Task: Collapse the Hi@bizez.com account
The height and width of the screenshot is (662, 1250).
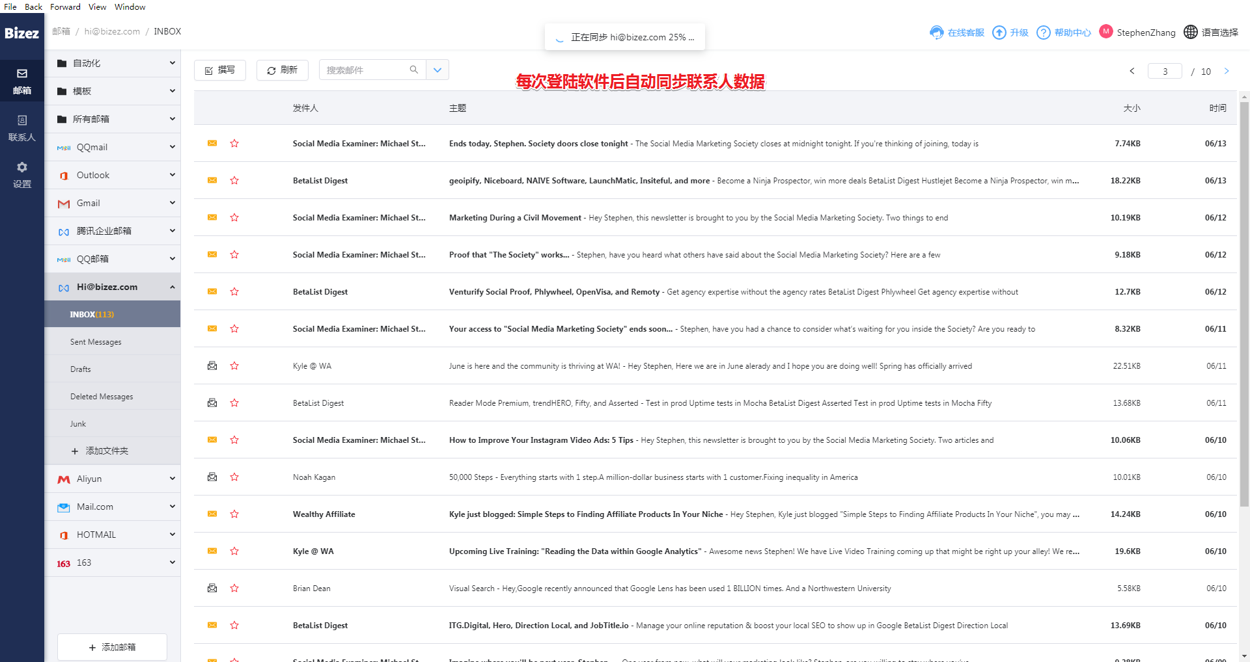Action: [x=173, y=287]
